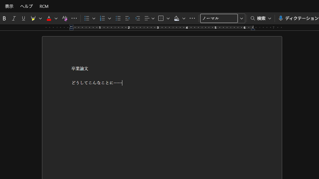This screenshot has height=179, width=319.
Task: Decrease paragraph indent
Action: pos(127,18)
